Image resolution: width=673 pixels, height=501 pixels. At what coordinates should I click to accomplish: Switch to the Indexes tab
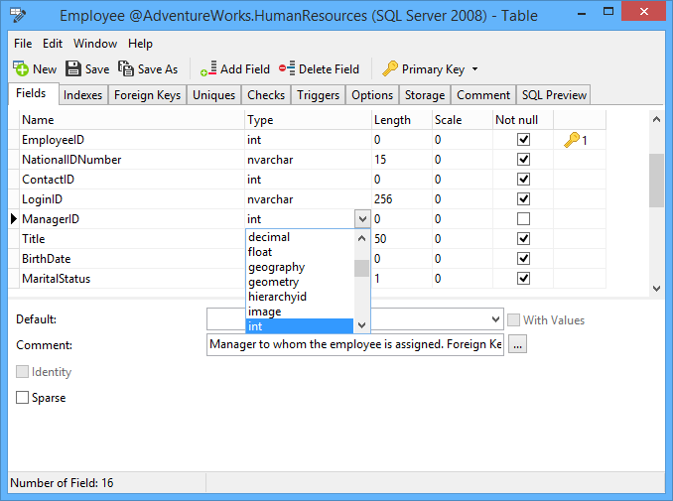click(x=82, y=95)
